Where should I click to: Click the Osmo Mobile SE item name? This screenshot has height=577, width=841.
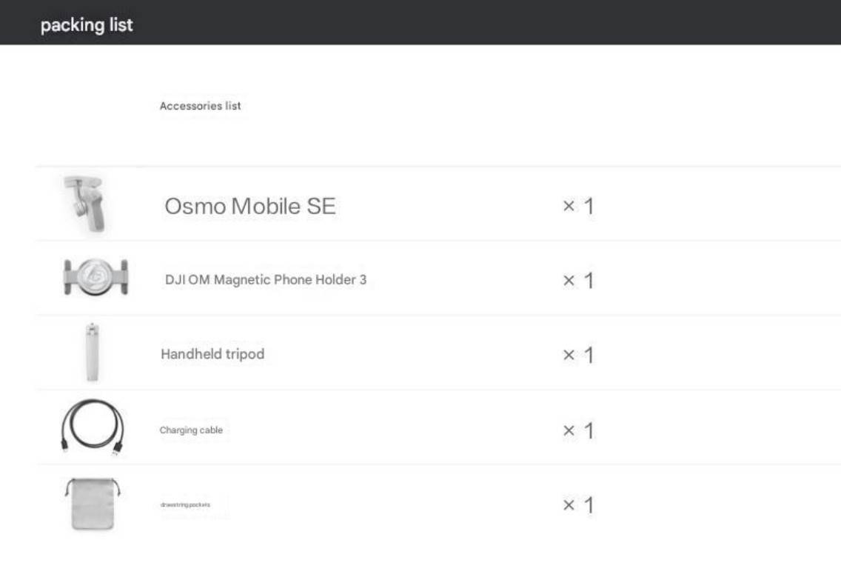[250, 206]
